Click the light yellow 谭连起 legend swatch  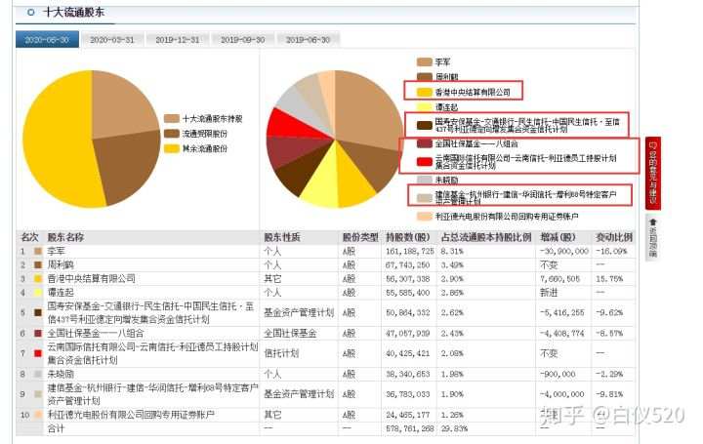[424, 107]
